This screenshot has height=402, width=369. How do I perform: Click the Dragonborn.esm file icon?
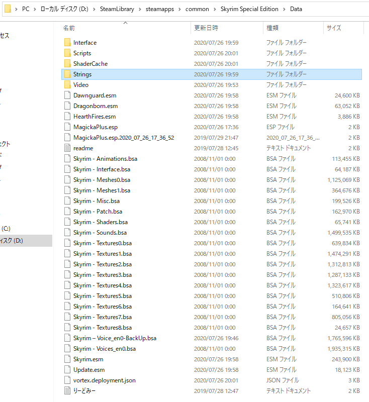point(67,106)
